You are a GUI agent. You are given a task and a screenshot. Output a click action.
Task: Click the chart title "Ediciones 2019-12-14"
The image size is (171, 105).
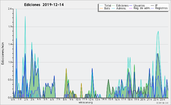[x=44, y=5]
